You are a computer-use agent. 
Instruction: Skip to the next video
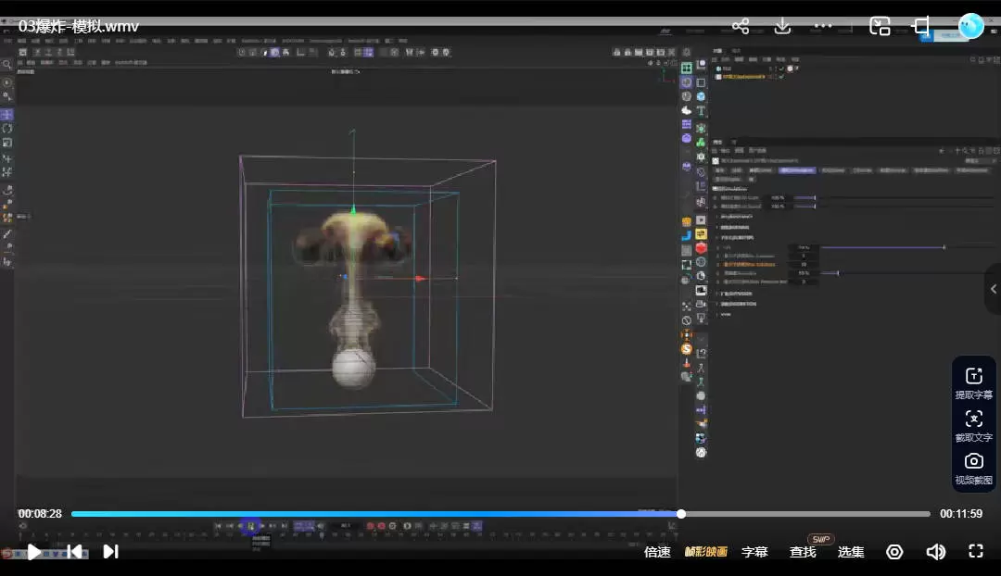click(x=110, y=552)
